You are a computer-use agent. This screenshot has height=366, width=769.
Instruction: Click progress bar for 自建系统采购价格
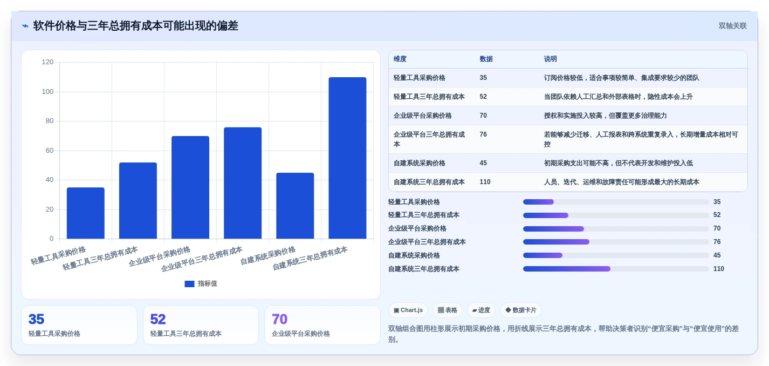616,255
